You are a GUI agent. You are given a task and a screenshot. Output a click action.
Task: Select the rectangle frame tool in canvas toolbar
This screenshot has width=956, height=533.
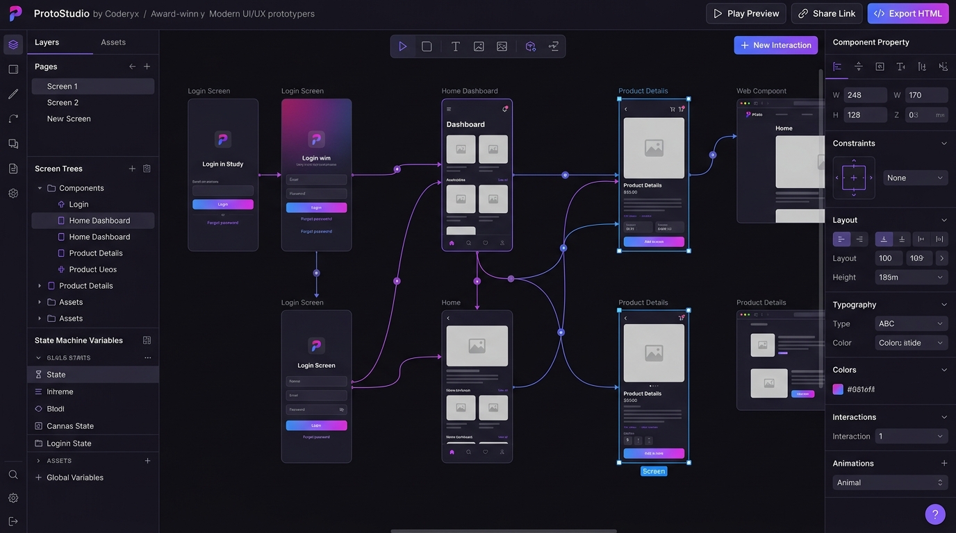427,46
